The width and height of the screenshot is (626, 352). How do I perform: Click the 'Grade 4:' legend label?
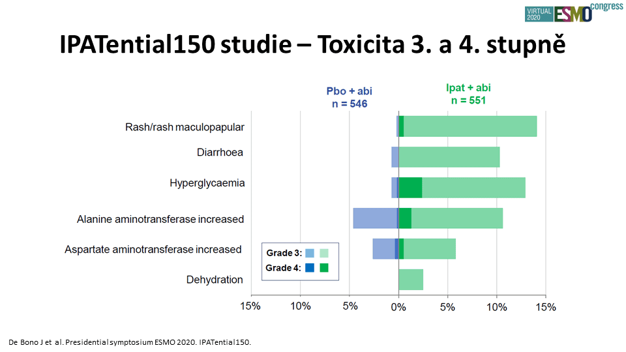[x=283, y=268]
